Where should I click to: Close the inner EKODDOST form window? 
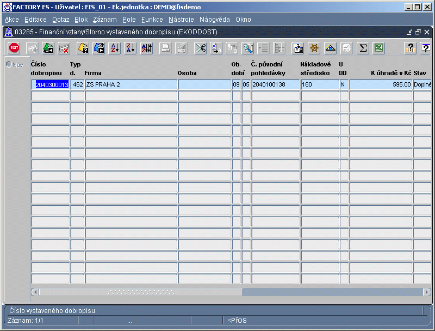(427, 32)
